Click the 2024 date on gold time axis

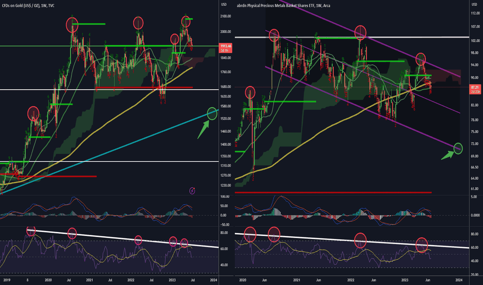pyautogui.click(x=214, y=280)
